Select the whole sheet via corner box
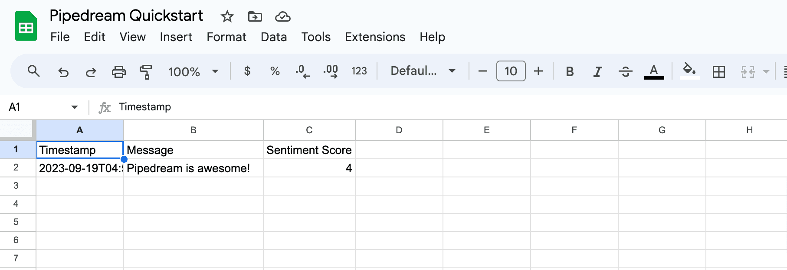The width and height of the screenshot is (787, 270). coord(17,130)
